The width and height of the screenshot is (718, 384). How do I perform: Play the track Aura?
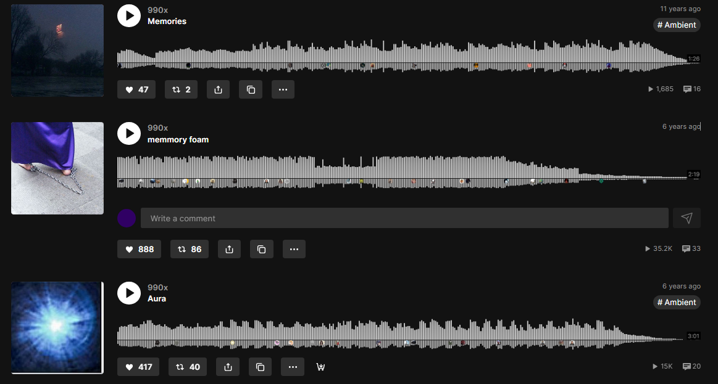(x=129, y=293)
